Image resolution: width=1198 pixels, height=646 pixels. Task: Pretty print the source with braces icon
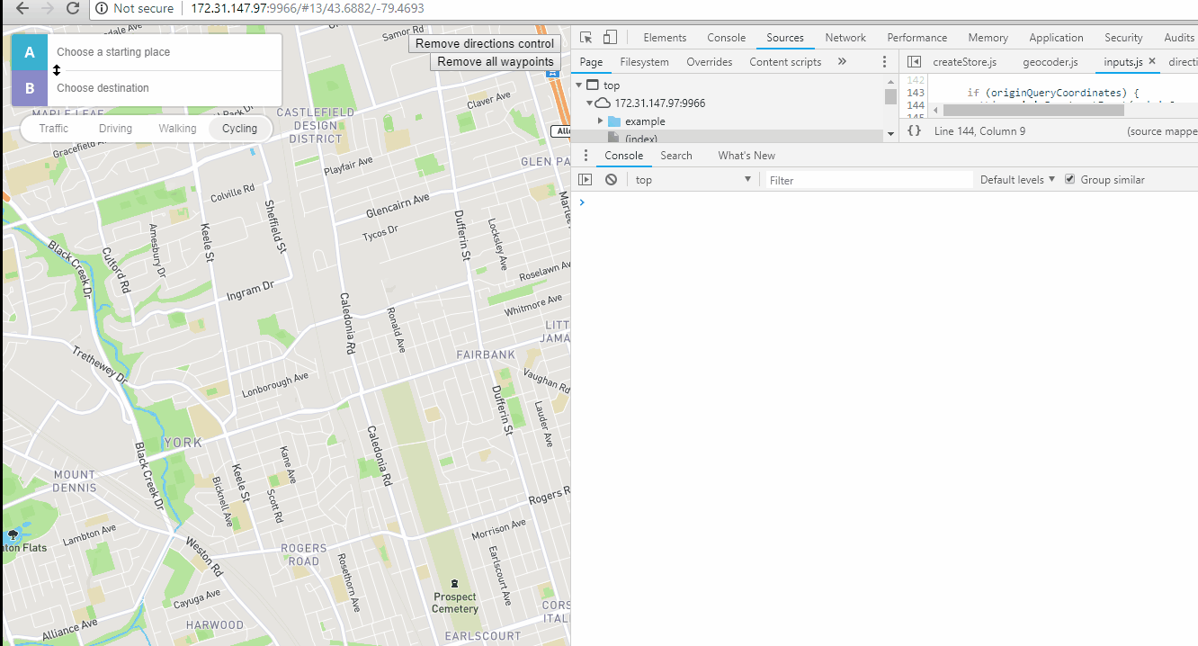point(914,130)
